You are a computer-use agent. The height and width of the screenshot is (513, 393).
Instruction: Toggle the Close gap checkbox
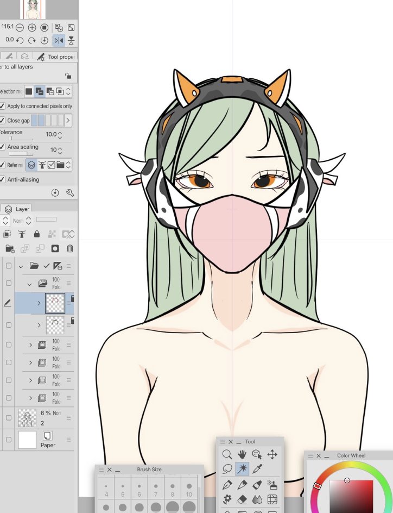click(2, 121)
